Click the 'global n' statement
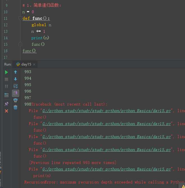The height and width of the screenshot is (188, 185). coord(41,25)
